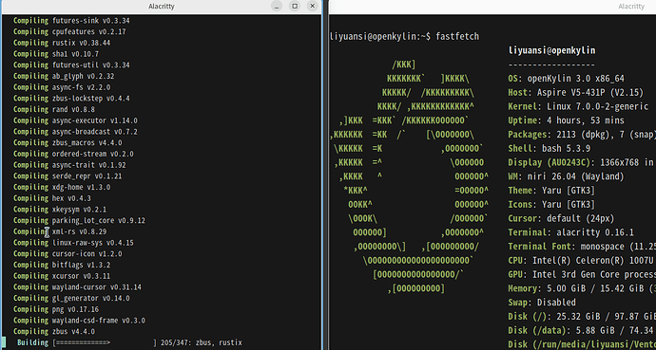Click the 'xml-rs v0.8.29' compile line

coord(60,231)
